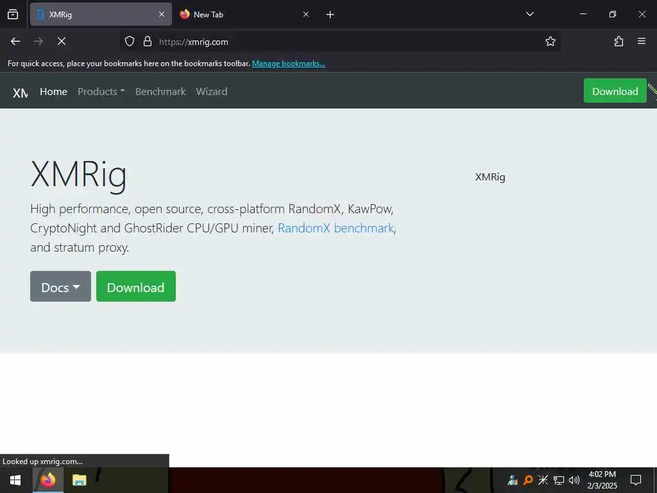Screen dimensions: 657x493
Task: Go back one page
Action: click(x=15, y=41)
